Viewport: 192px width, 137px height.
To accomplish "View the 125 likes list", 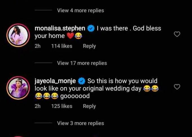I will click(x=61, y=106).
